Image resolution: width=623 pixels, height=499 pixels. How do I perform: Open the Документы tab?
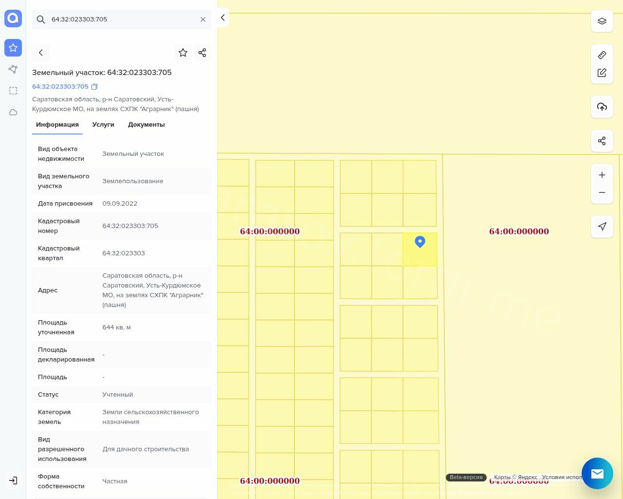click(x=146, y=125)
